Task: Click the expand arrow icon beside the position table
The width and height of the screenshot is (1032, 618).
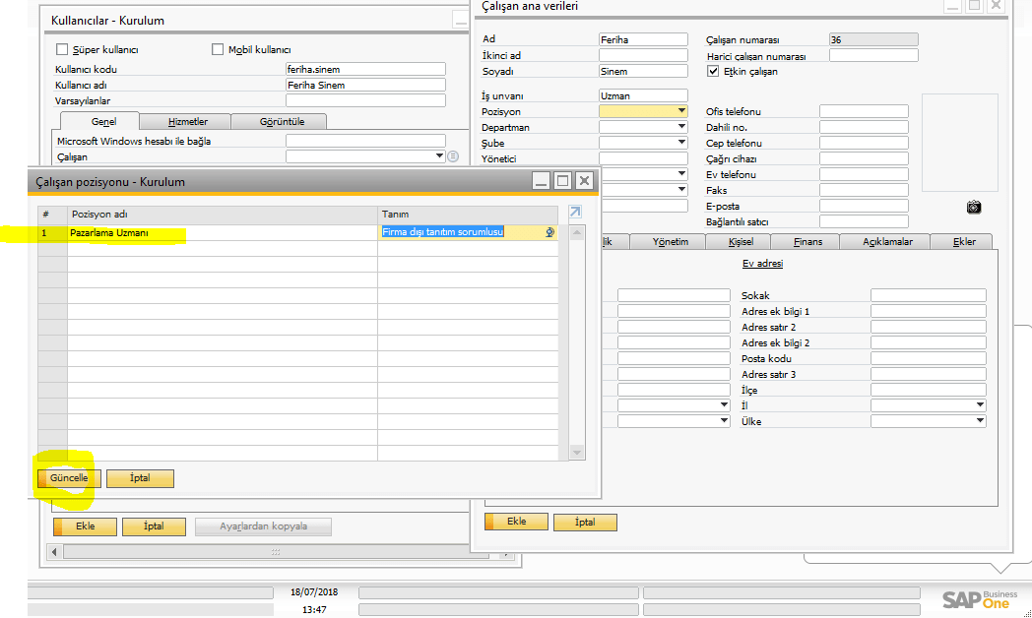Action: (575, 213)
